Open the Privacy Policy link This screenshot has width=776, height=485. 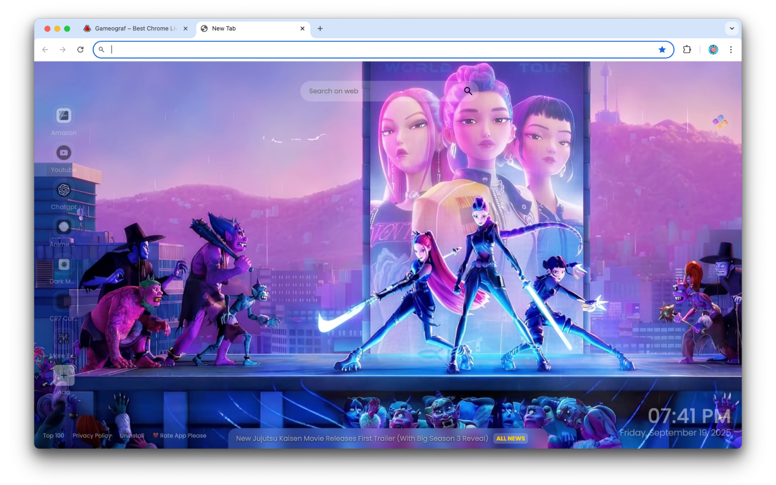[92, 436]
